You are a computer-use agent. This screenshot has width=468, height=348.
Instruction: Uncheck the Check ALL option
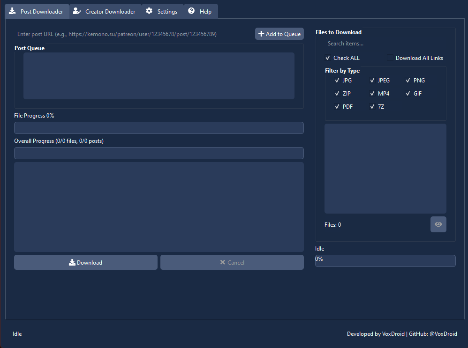click(x=328, y=58)
